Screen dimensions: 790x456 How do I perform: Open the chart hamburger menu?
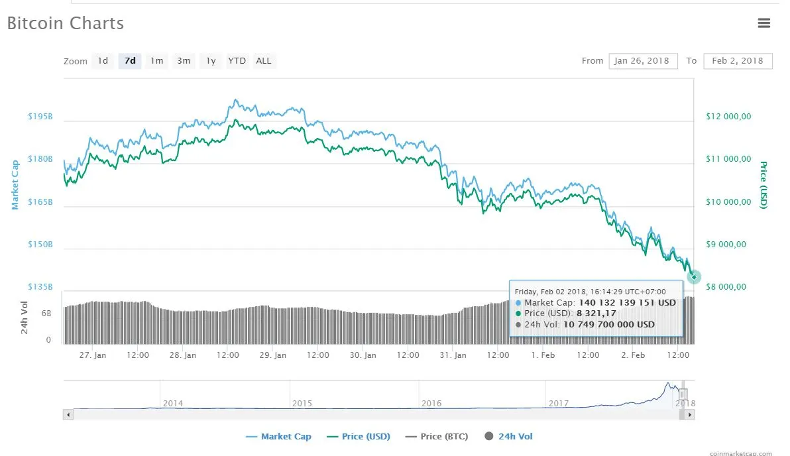(763, 23)
